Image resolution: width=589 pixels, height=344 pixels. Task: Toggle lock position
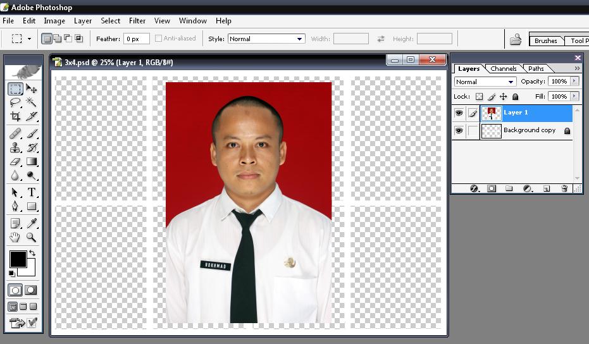tap(504, 97)
